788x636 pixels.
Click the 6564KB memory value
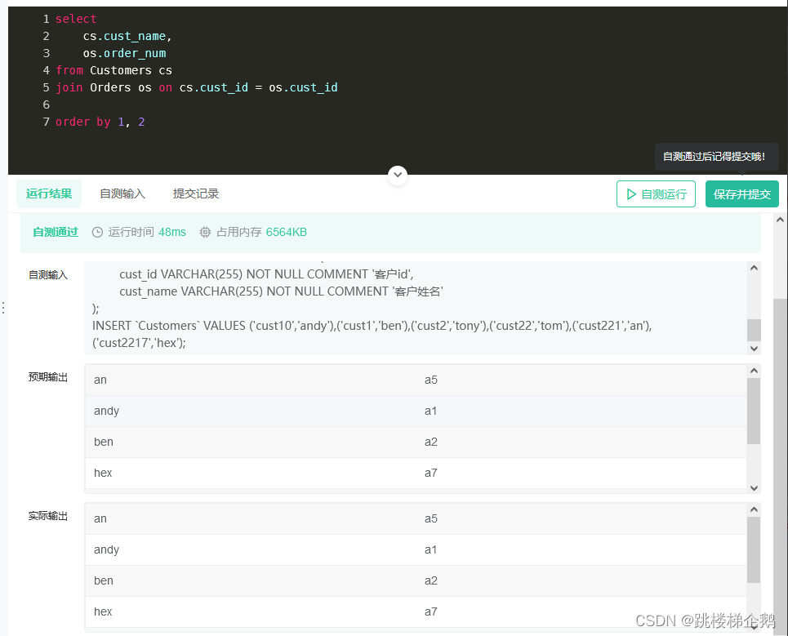[285, 232]
